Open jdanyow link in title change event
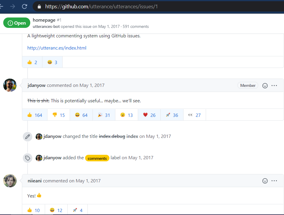This screenshot has width=284, height=215. [52, 136]
